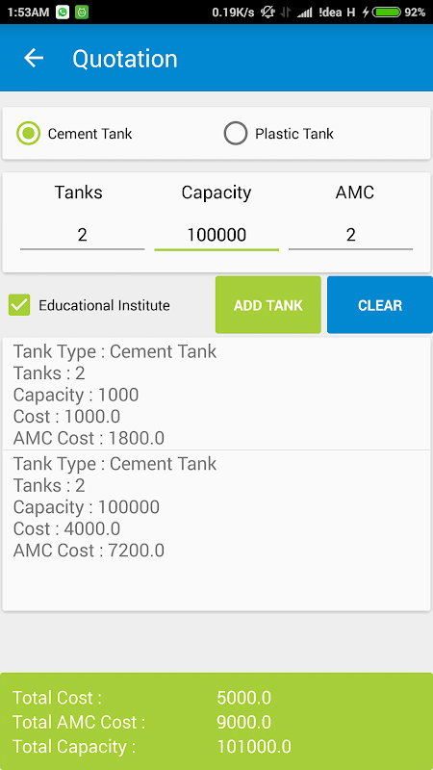The height and width of the screenshot is (770, 433).
Task: Select the first tank entry with Capacity 1000
Action: click(216, 395)
